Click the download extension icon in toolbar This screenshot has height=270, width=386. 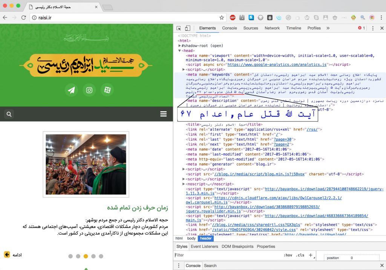point(270,18)
